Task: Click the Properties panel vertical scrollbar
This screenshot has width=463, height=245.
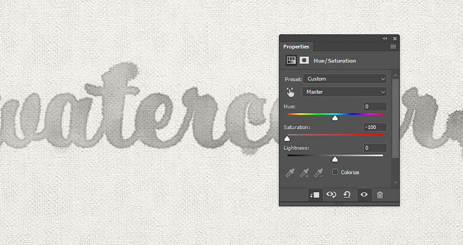Action: click(396, 118)
